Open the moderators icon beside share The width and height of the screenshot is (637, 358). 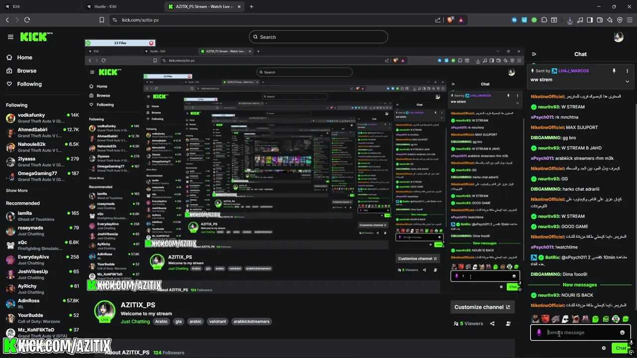pos(508,324)
